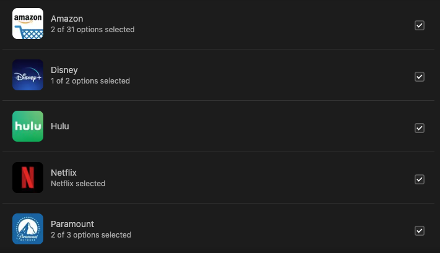Disable the Hulu checkbox
This screenshot has height=253, width=440.
419,128
